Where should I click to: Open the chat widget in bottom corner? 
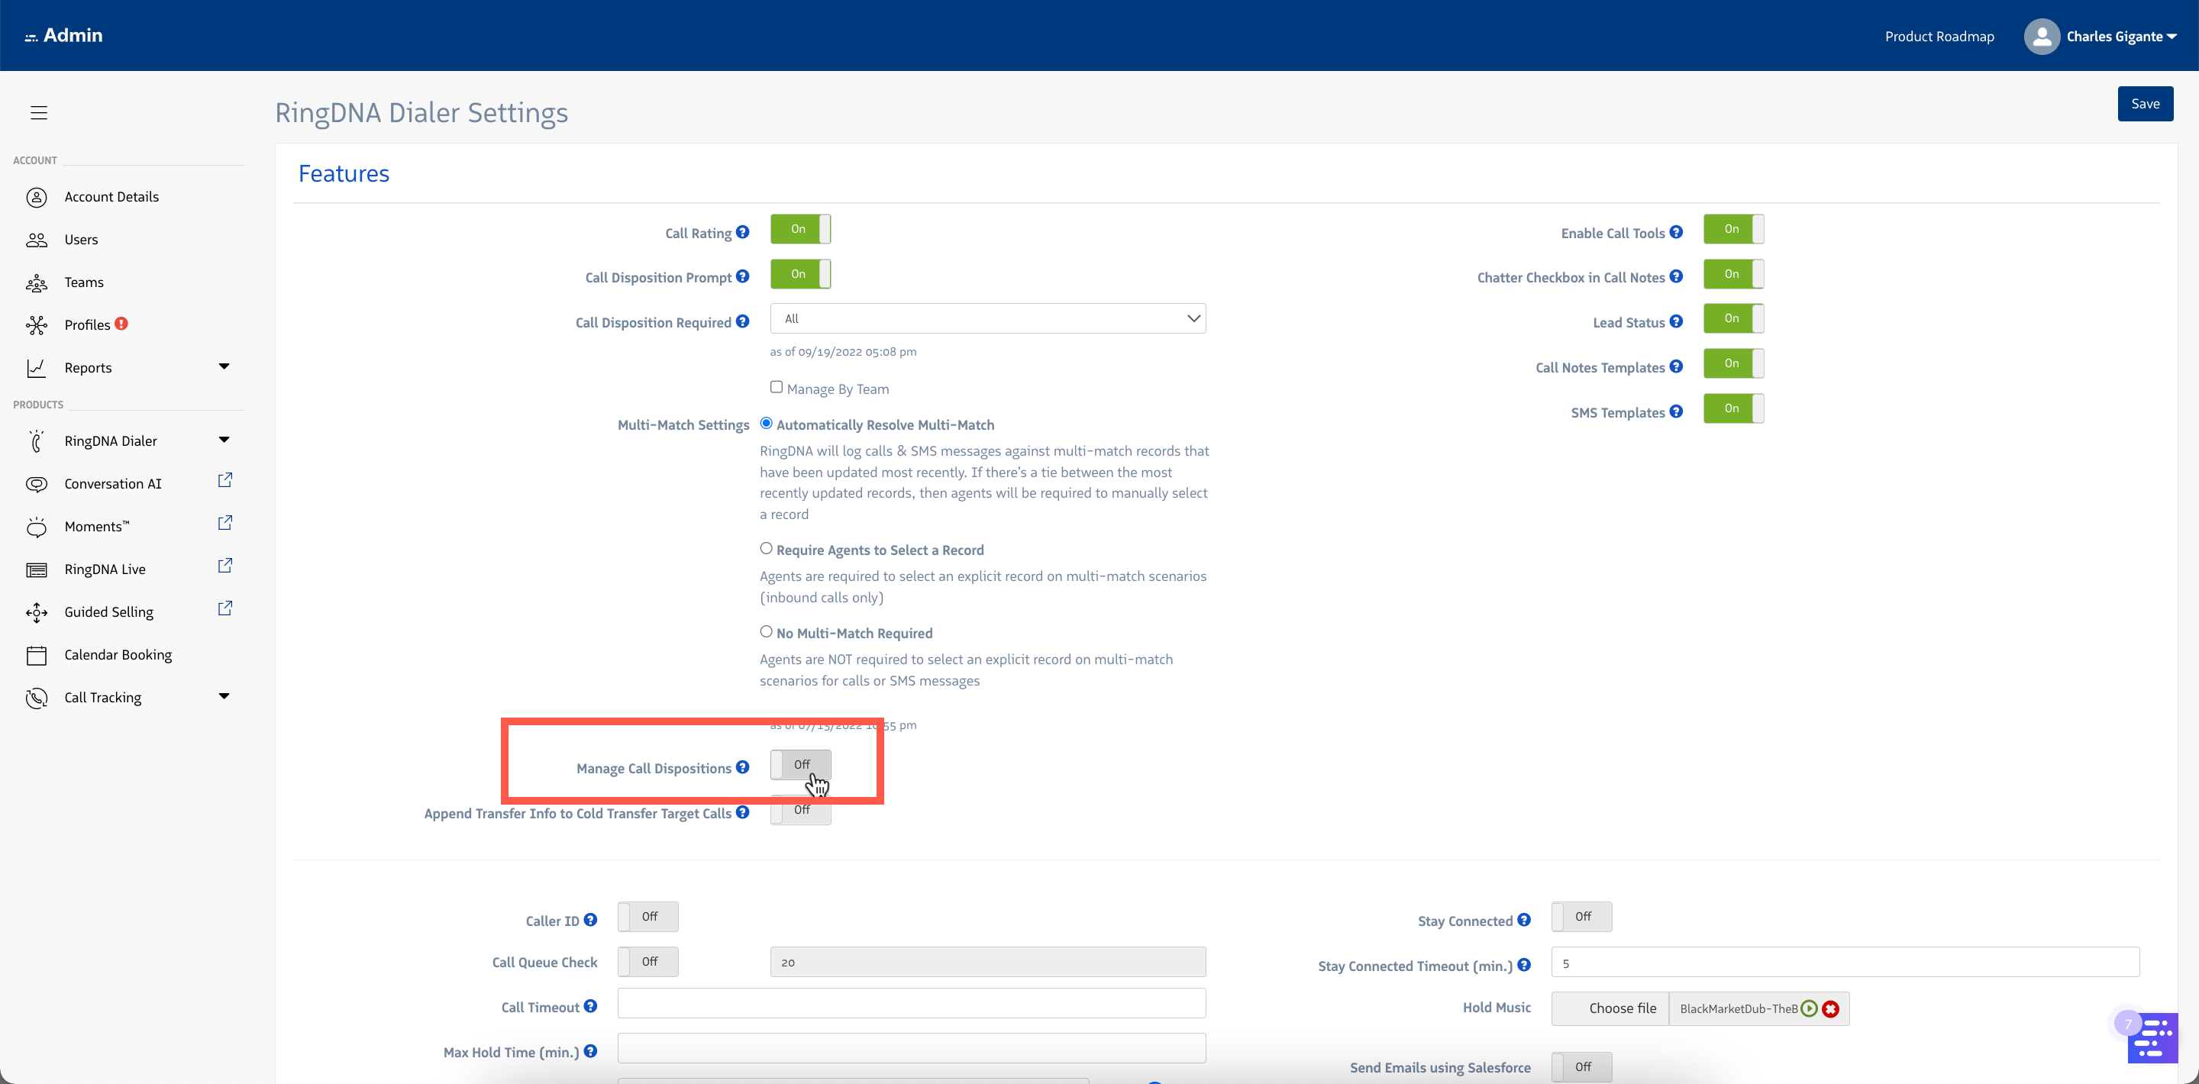2152,1037
